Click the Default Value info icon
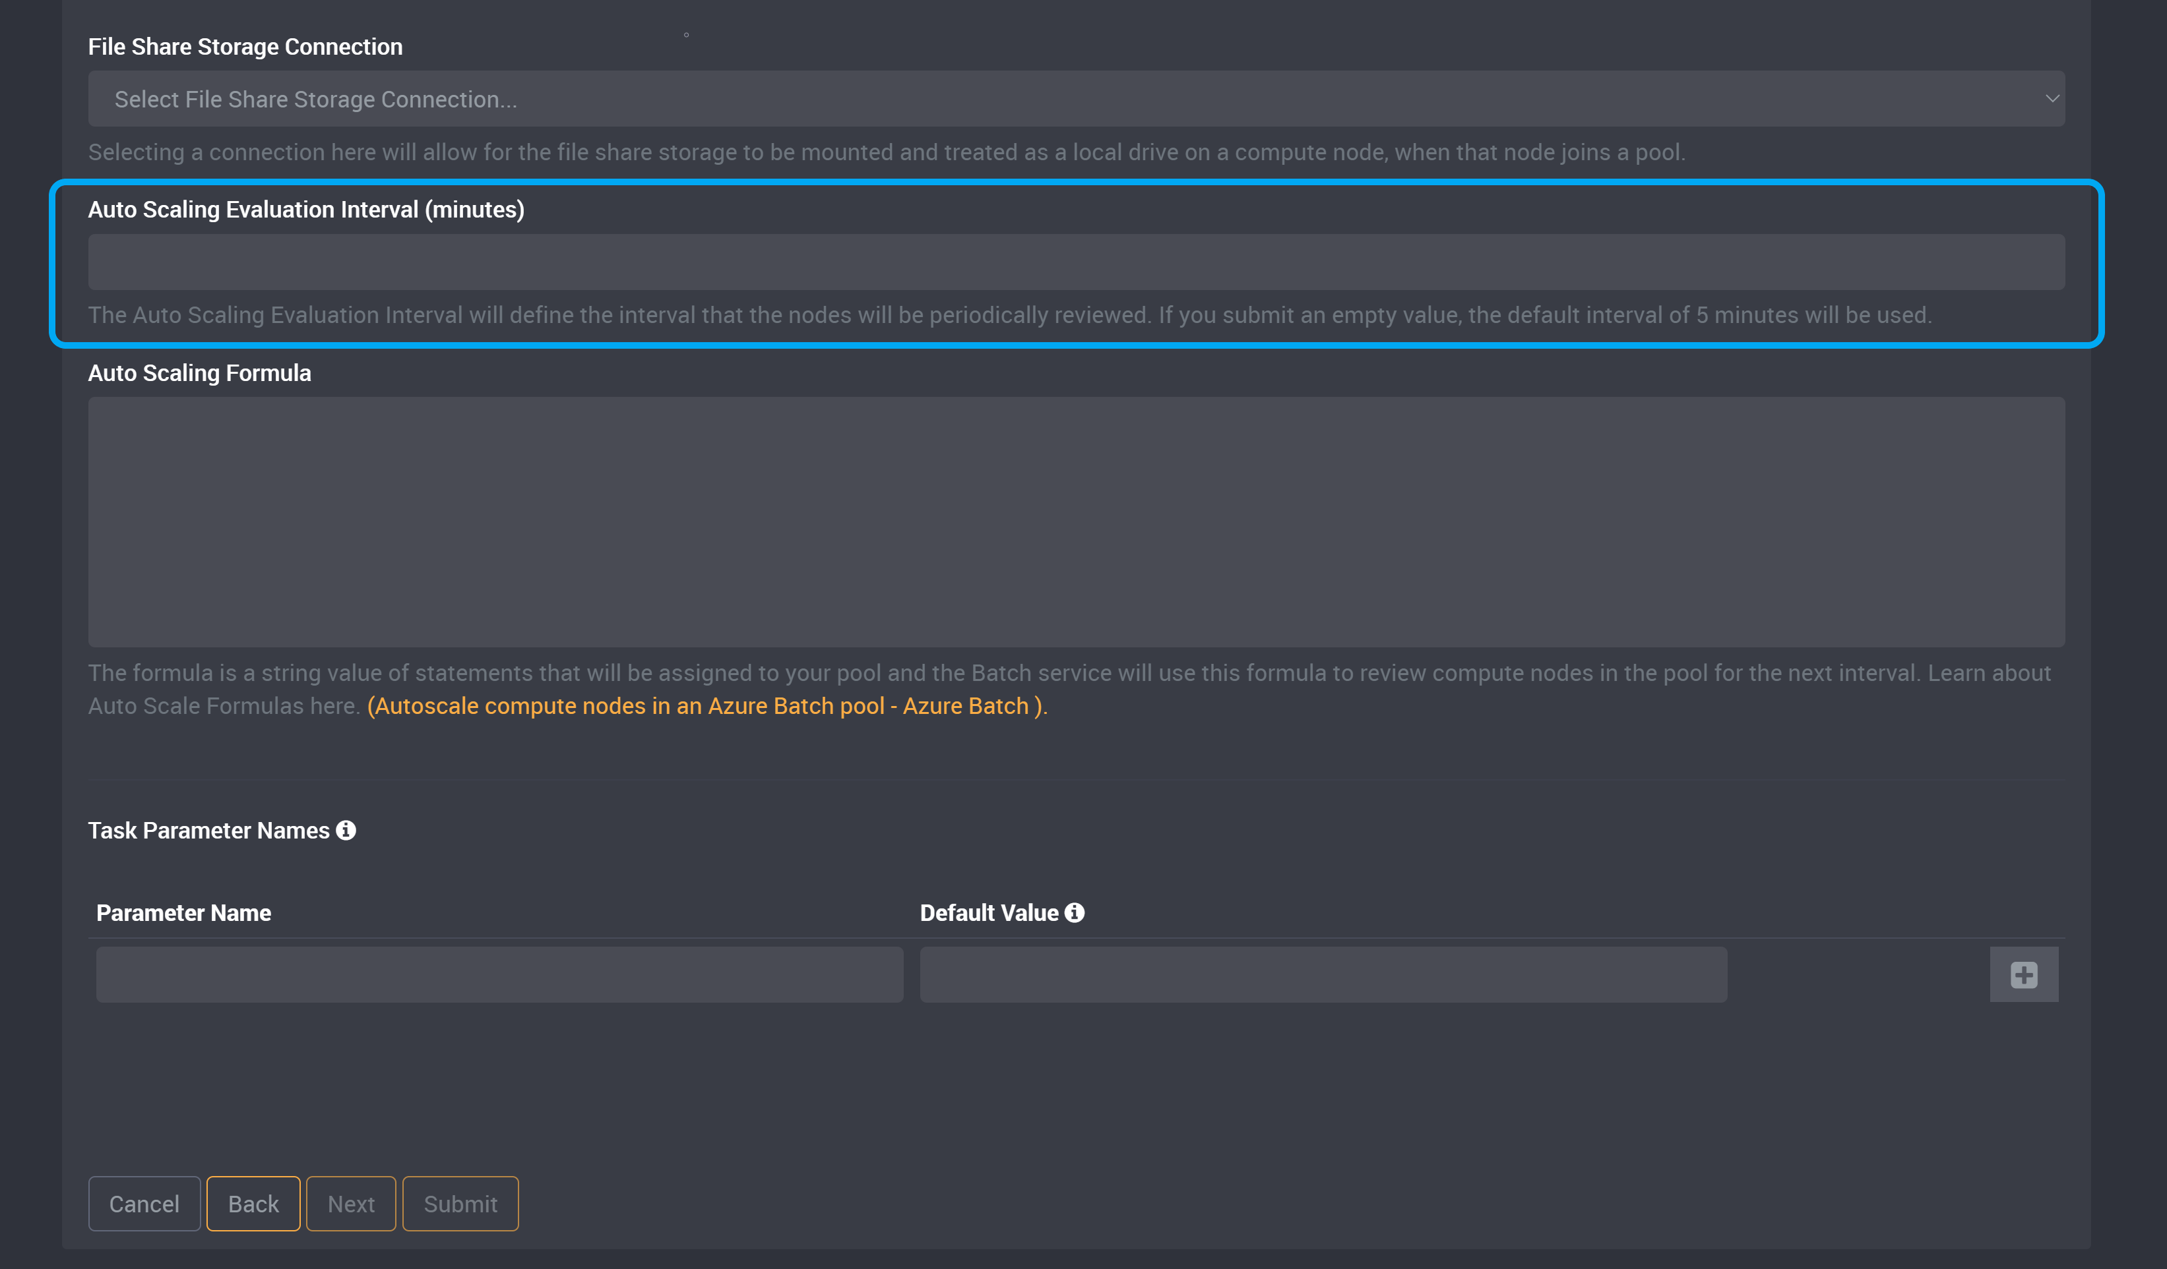Viewport: 2167px width, 1269px height. point(1074,912)
